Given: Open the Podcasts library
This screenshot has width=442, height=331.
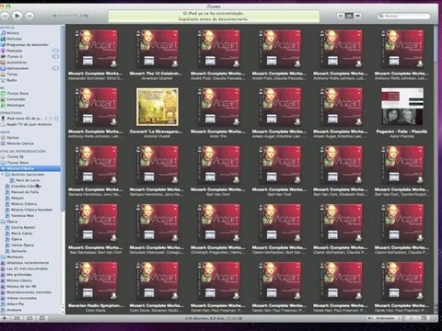Looking at the screenshot, I should pyautogui.click(x=15, y=51).
